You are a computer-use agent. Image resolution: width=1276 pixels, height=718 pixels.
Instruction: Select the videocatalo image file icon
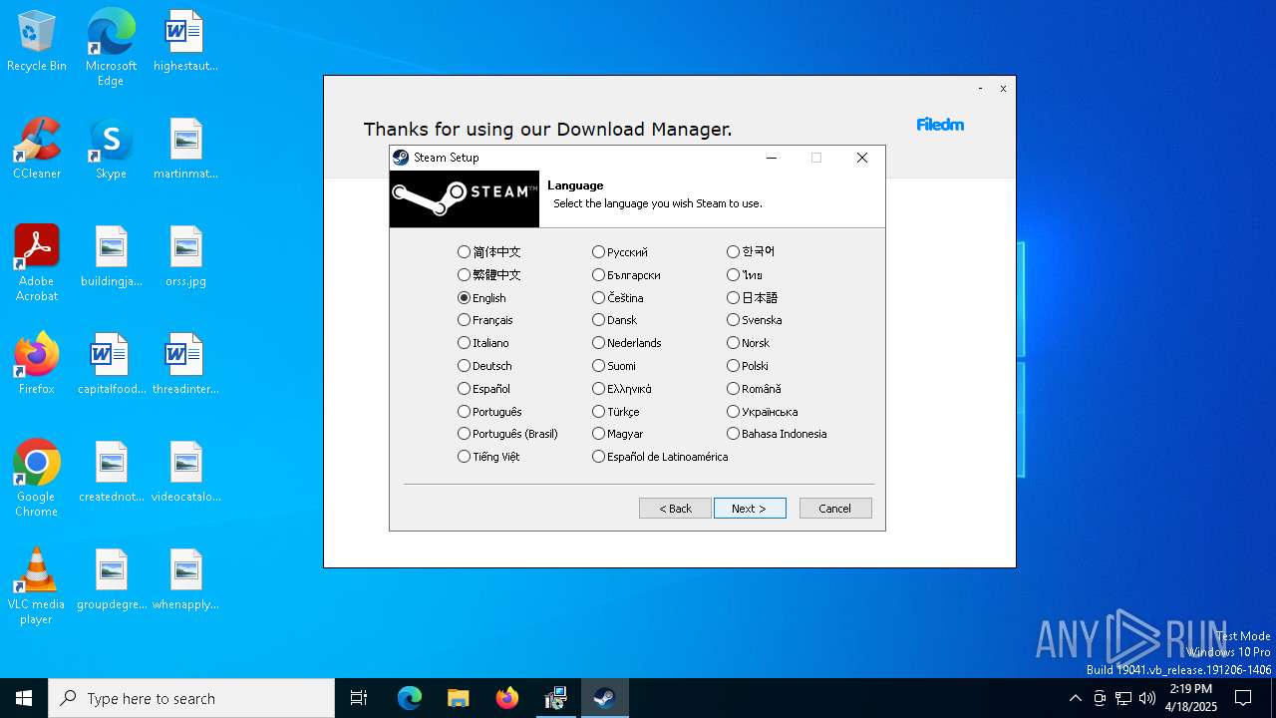[185, 473]
